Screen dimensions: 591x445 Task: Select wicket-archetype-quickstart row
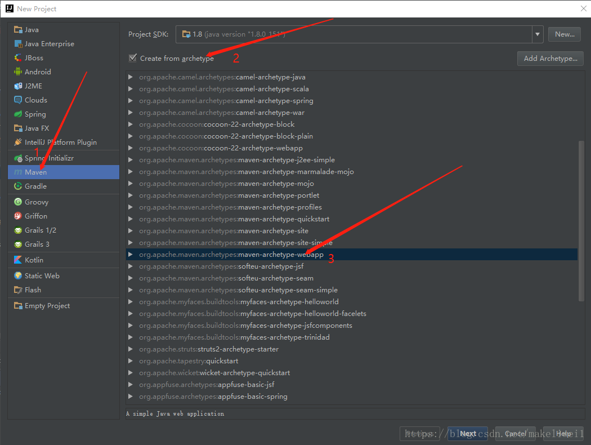[352, 372]
